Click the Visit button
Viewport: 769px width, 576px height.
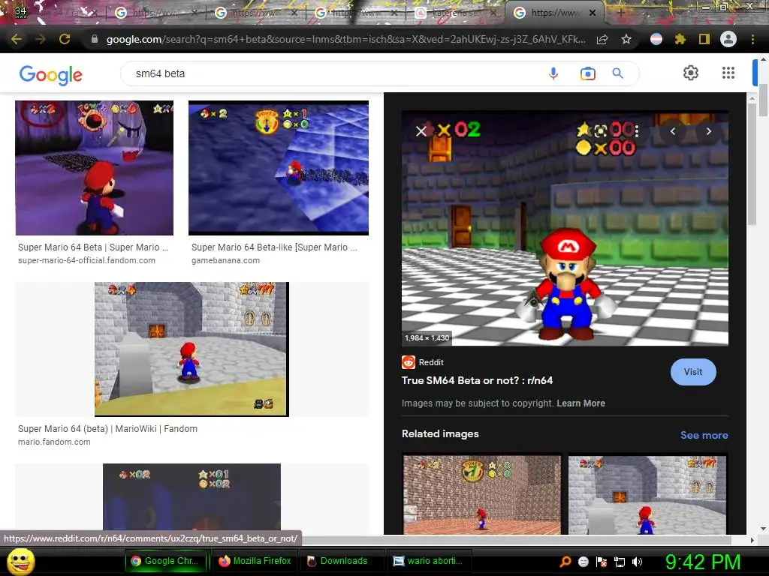click(x=693, y=372)
